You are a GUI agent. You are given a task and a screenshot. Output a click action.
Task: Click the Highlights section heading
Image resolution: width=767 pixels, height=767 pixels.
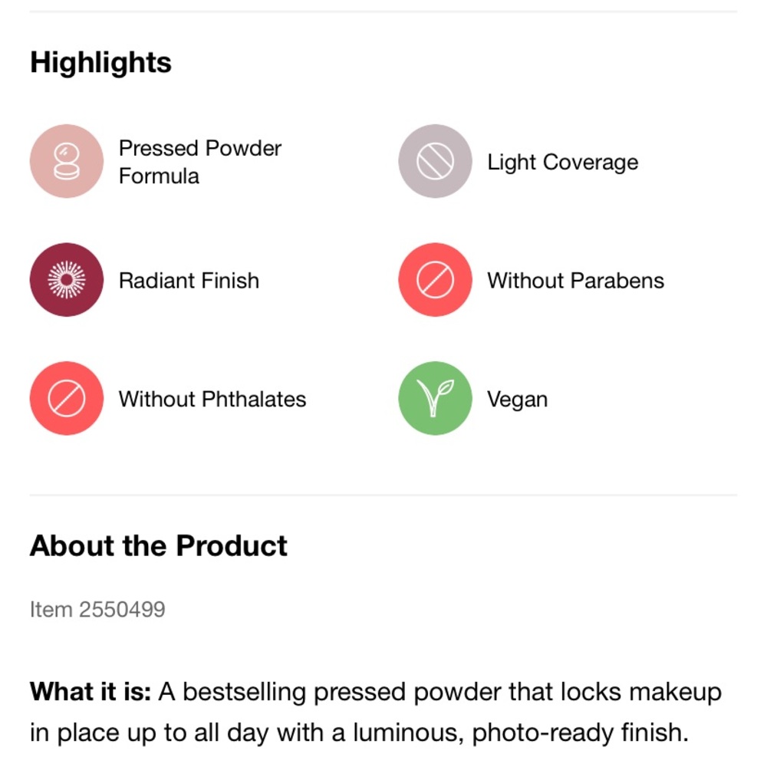(100, 63)
